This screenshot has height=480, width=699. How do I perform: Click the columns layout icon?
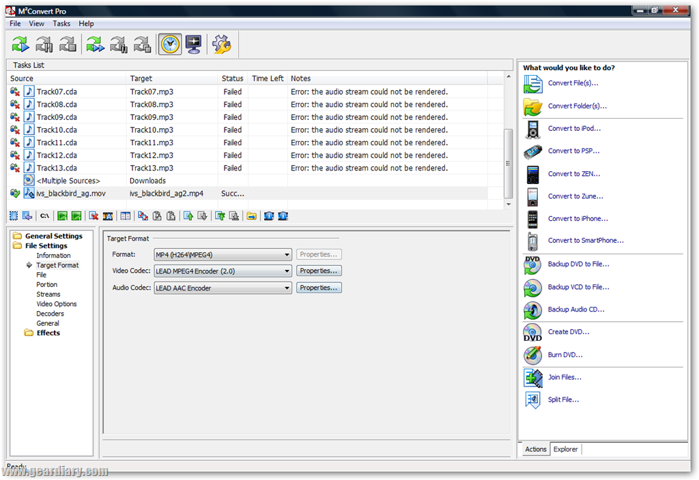point(126,216)
